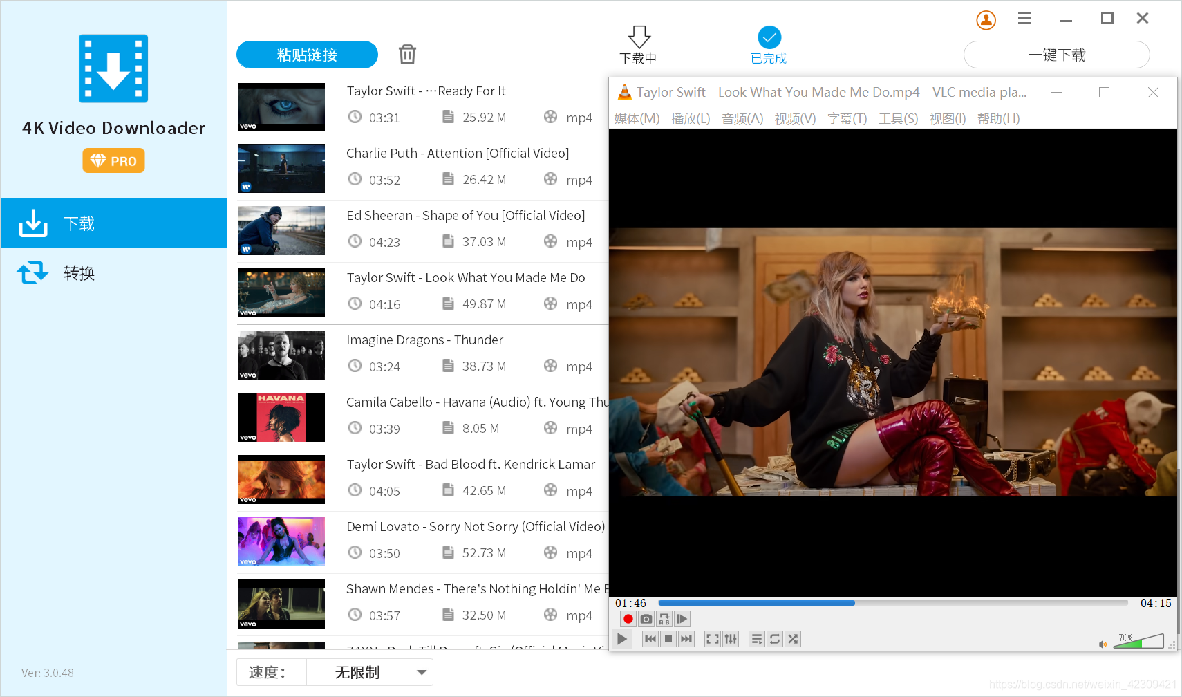Click the file size icon beside 37.03 M
This screenshot has width=1182, height=697.
tap(448, 241)
